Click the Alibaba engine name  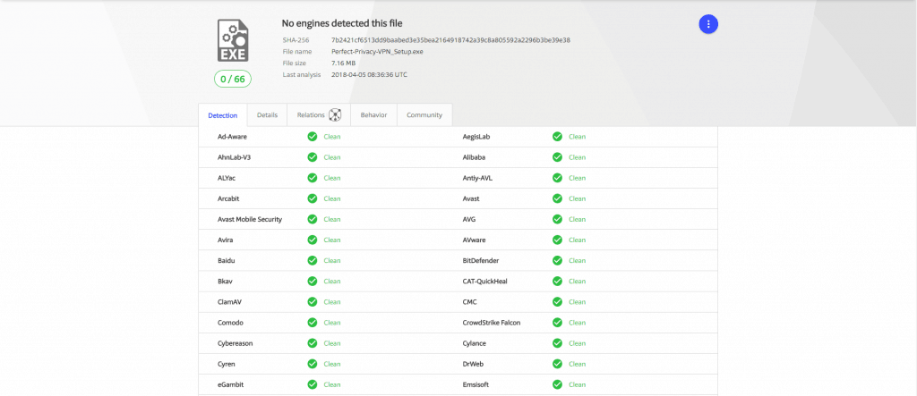tap(474, 157)
